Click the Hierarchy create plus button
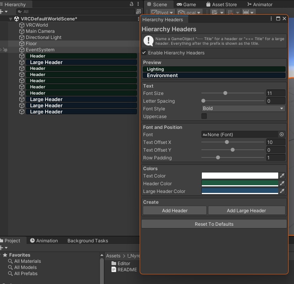The image size is (294, 284). (x=2, y=12)
